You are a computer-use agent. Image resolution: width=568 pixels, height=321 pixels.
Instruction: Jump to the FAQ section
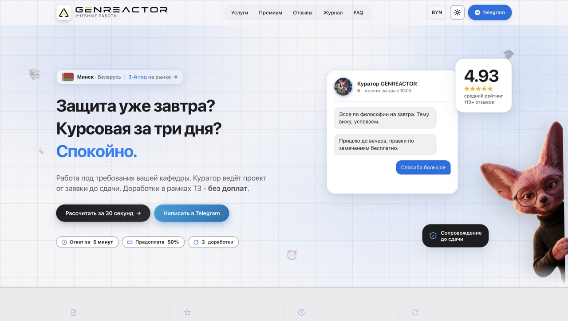pyautogui.click(x=359, y=12)
